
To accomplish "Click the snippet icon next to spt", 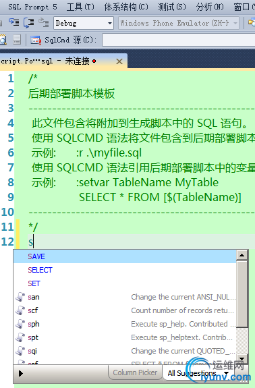I will tap(20, 337).
